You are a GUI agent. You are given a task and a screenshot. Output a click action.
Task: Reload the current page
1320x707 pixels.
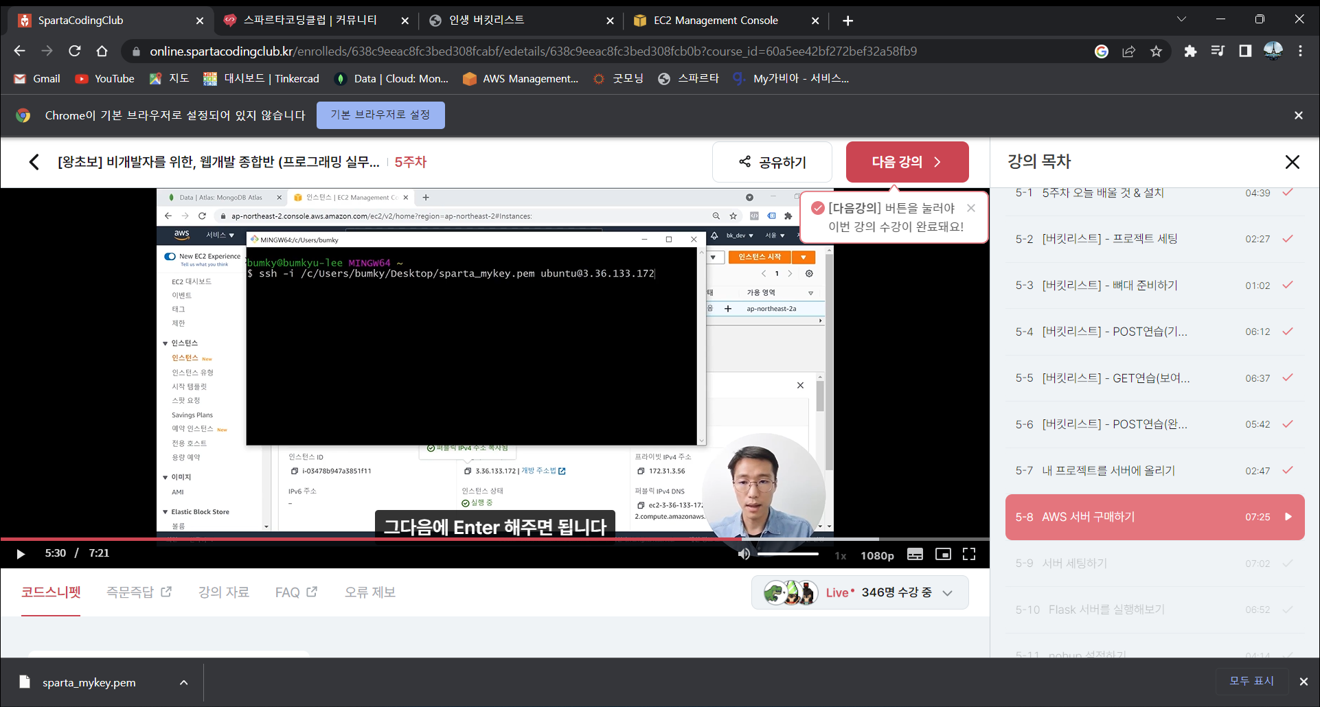pyautogui.click(x=75, y=51)
